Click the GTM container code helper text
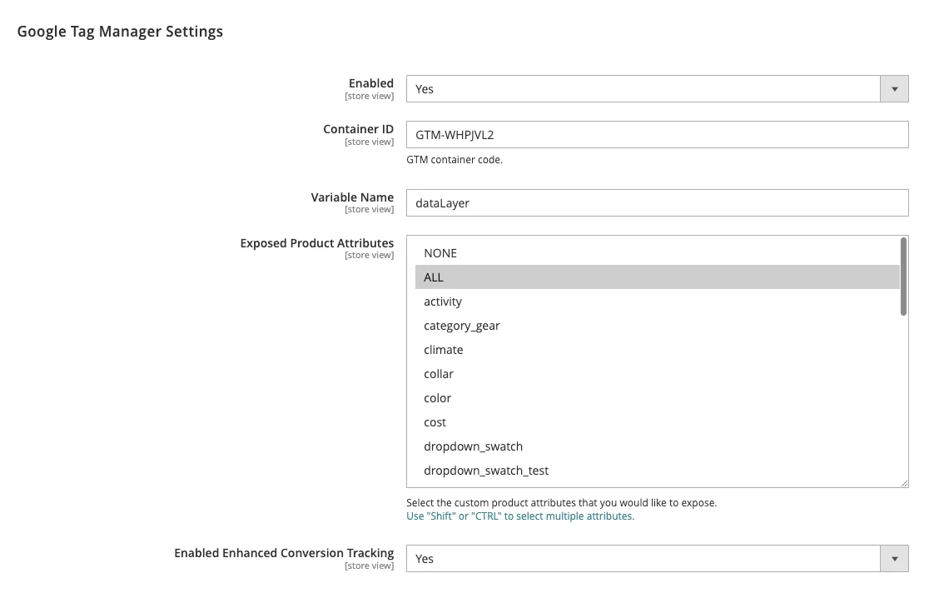 [x=455, y=159]
